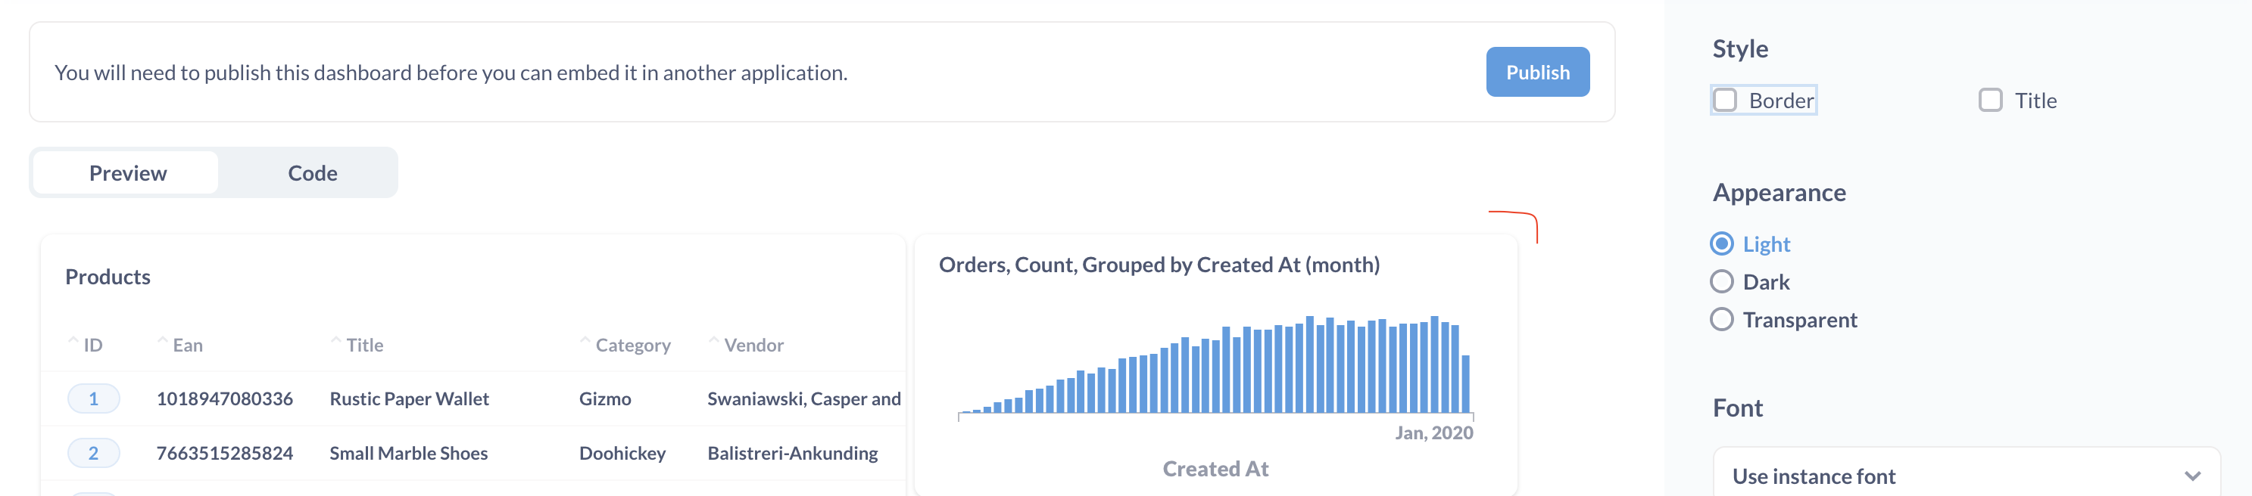Click the ID badge for Rustic Paper Wallet
This screenshot has width=2252, height=496.
[x=94, y=398]
